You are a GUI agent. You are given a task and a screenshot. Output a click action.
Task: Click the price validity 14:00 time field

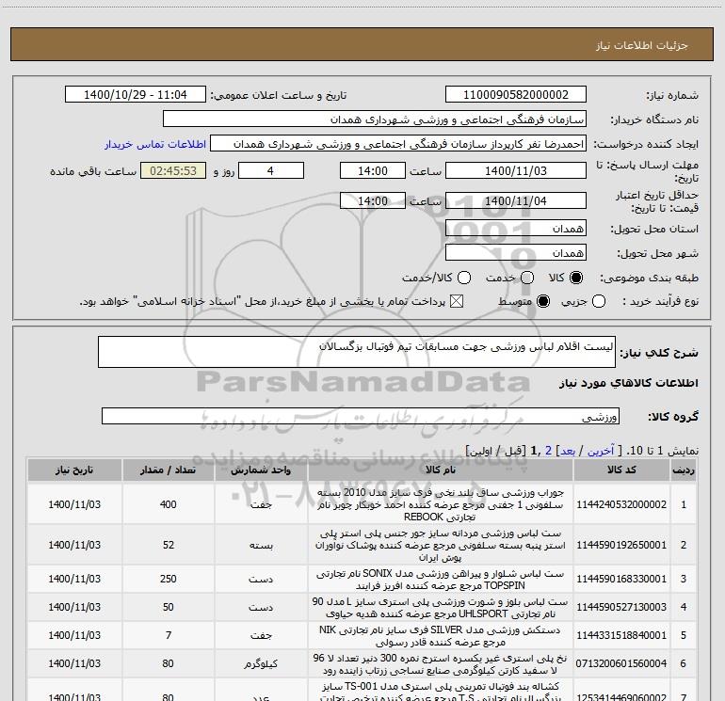[x=373, y=200]
